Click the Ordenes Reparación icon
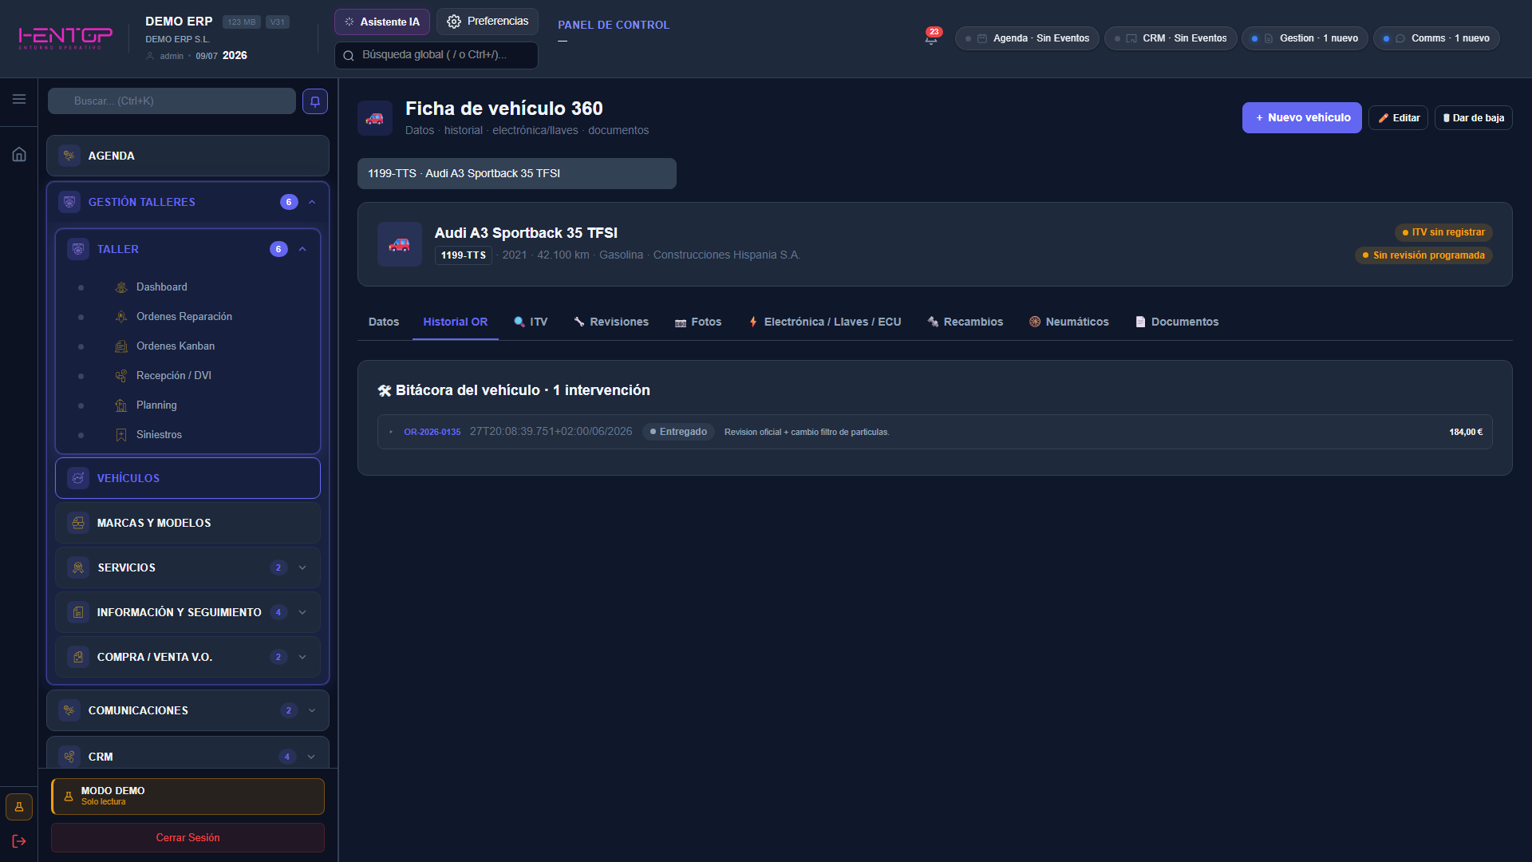The image size is (1532, 862). pyautogui.click(x=121, y=317)
